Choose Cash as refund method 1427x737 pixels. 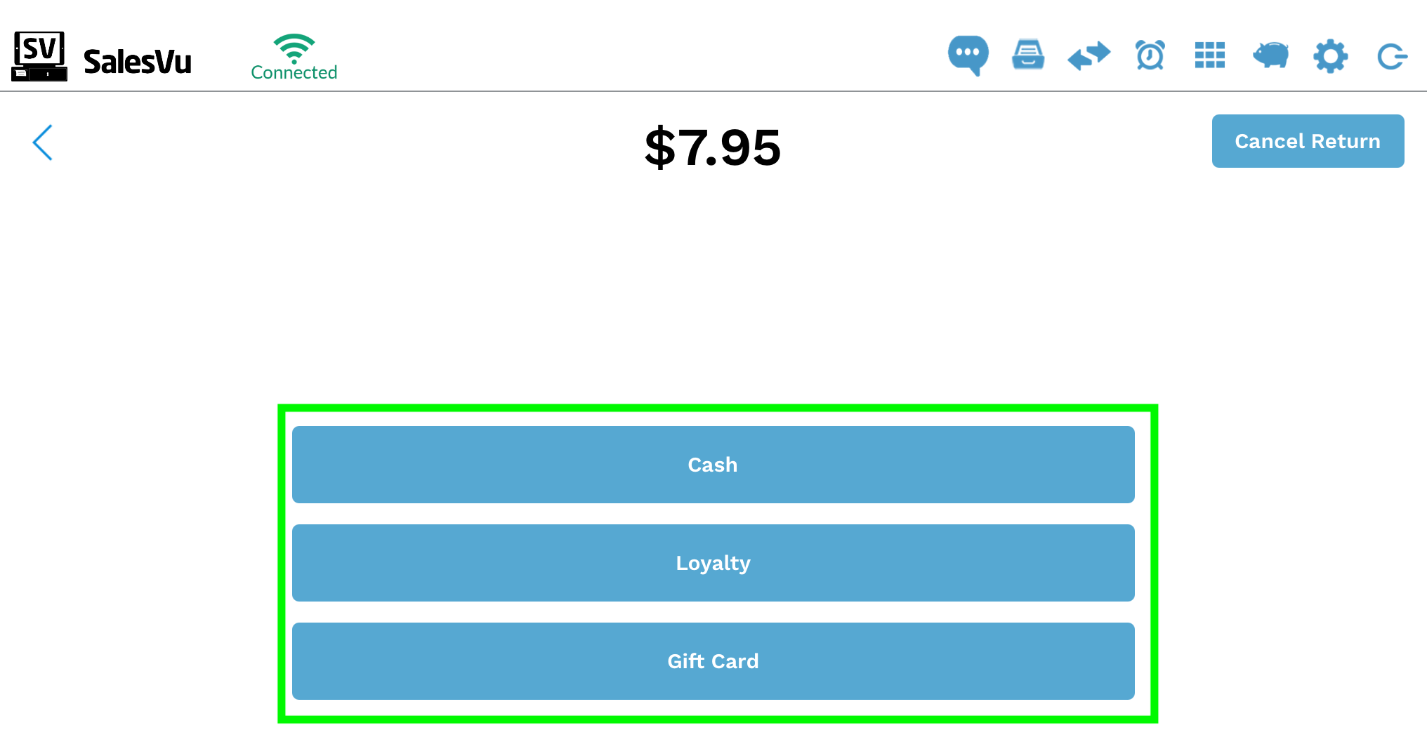pos(713,465)
